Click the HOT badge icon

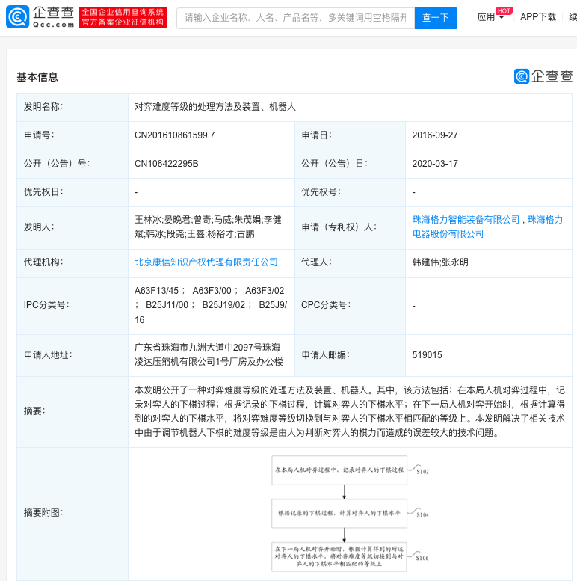pos(504,10)
